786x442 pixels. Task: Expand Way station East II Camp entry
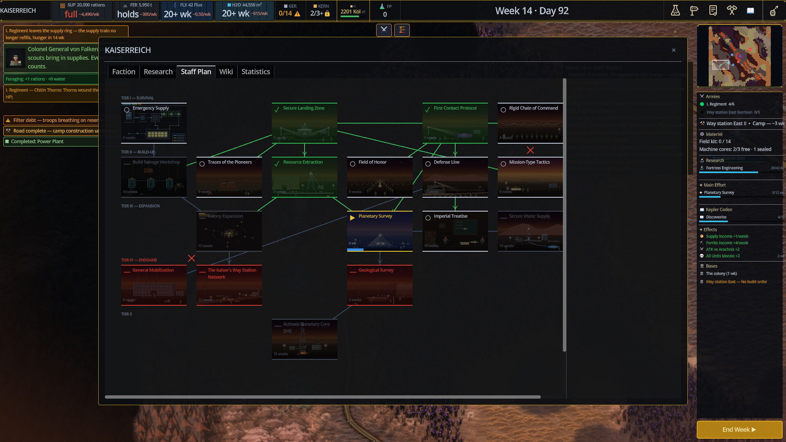742,123
